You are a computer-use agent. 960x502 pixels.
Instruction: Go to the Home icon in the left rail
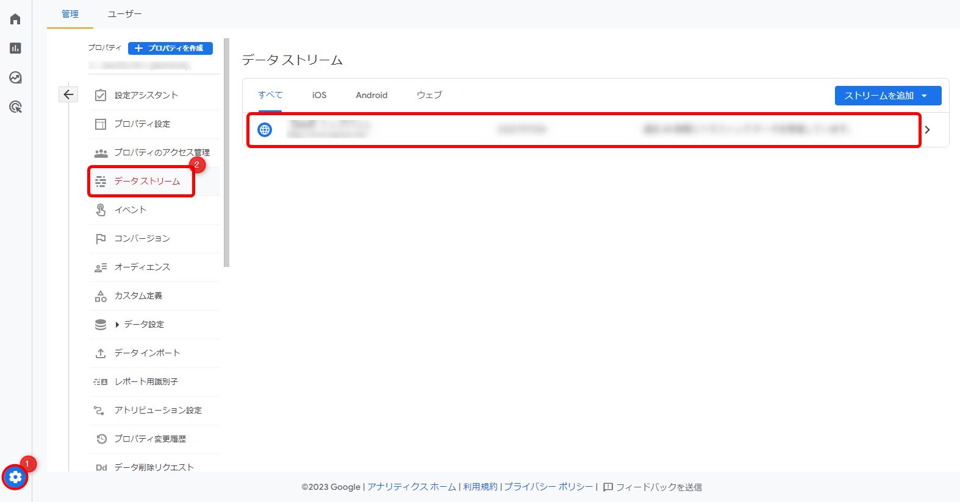pyautogui.click(x=15, y=19)
